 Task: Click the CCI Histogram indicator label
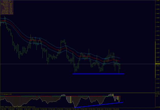pyautogui.click(x=6, y=94)
